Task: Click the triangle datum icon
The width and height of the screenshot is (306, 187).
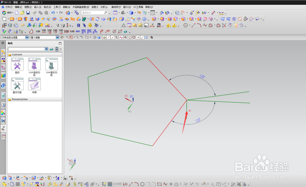Action: tap(124, 25)
